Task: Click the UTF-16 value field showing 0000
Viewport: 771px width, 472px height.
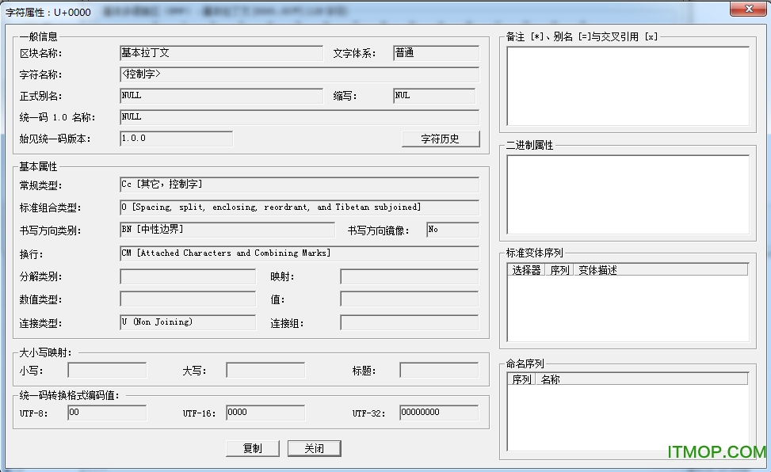Action: pyautogui.click(x=263, y=413)
